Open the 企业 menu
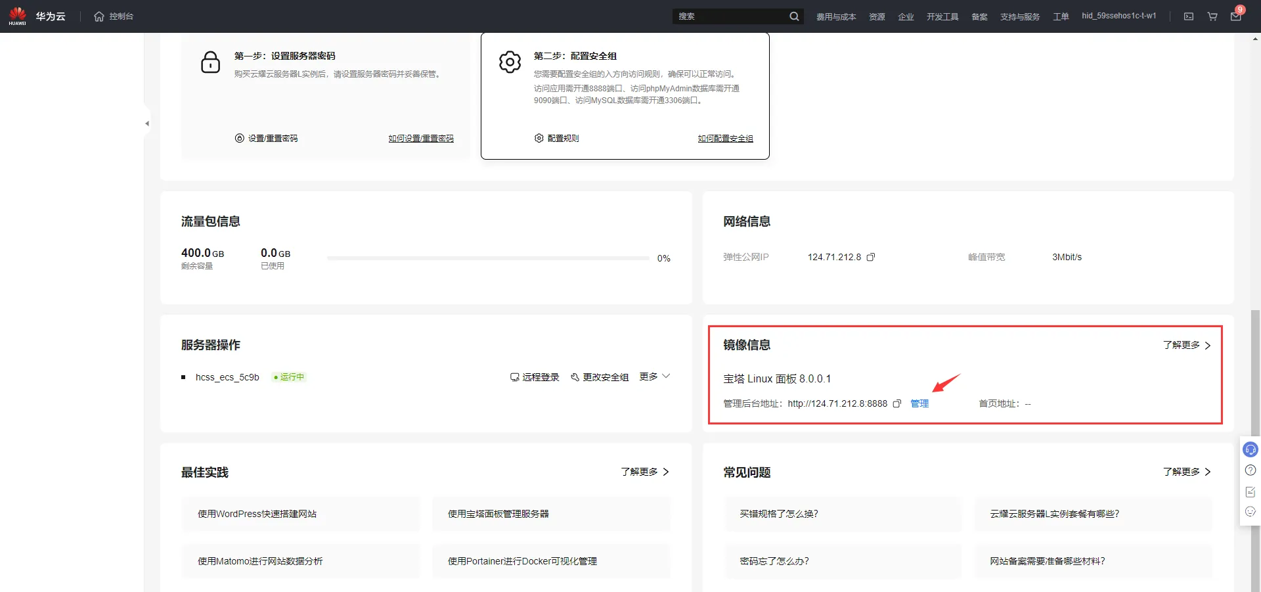 pyautogui.click(x=906, y=16)
